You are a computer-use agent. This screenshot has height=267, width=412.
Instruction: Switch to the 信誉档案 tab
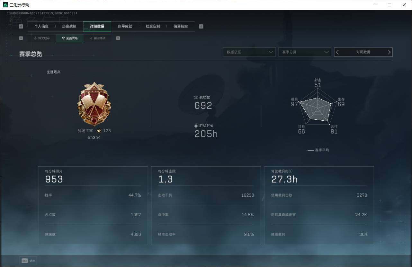click(181, 26)
